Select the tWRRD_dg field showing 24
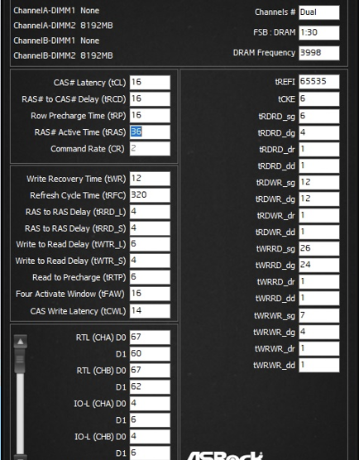This screenshot has width=359, height=460. (x=319, y=265)
